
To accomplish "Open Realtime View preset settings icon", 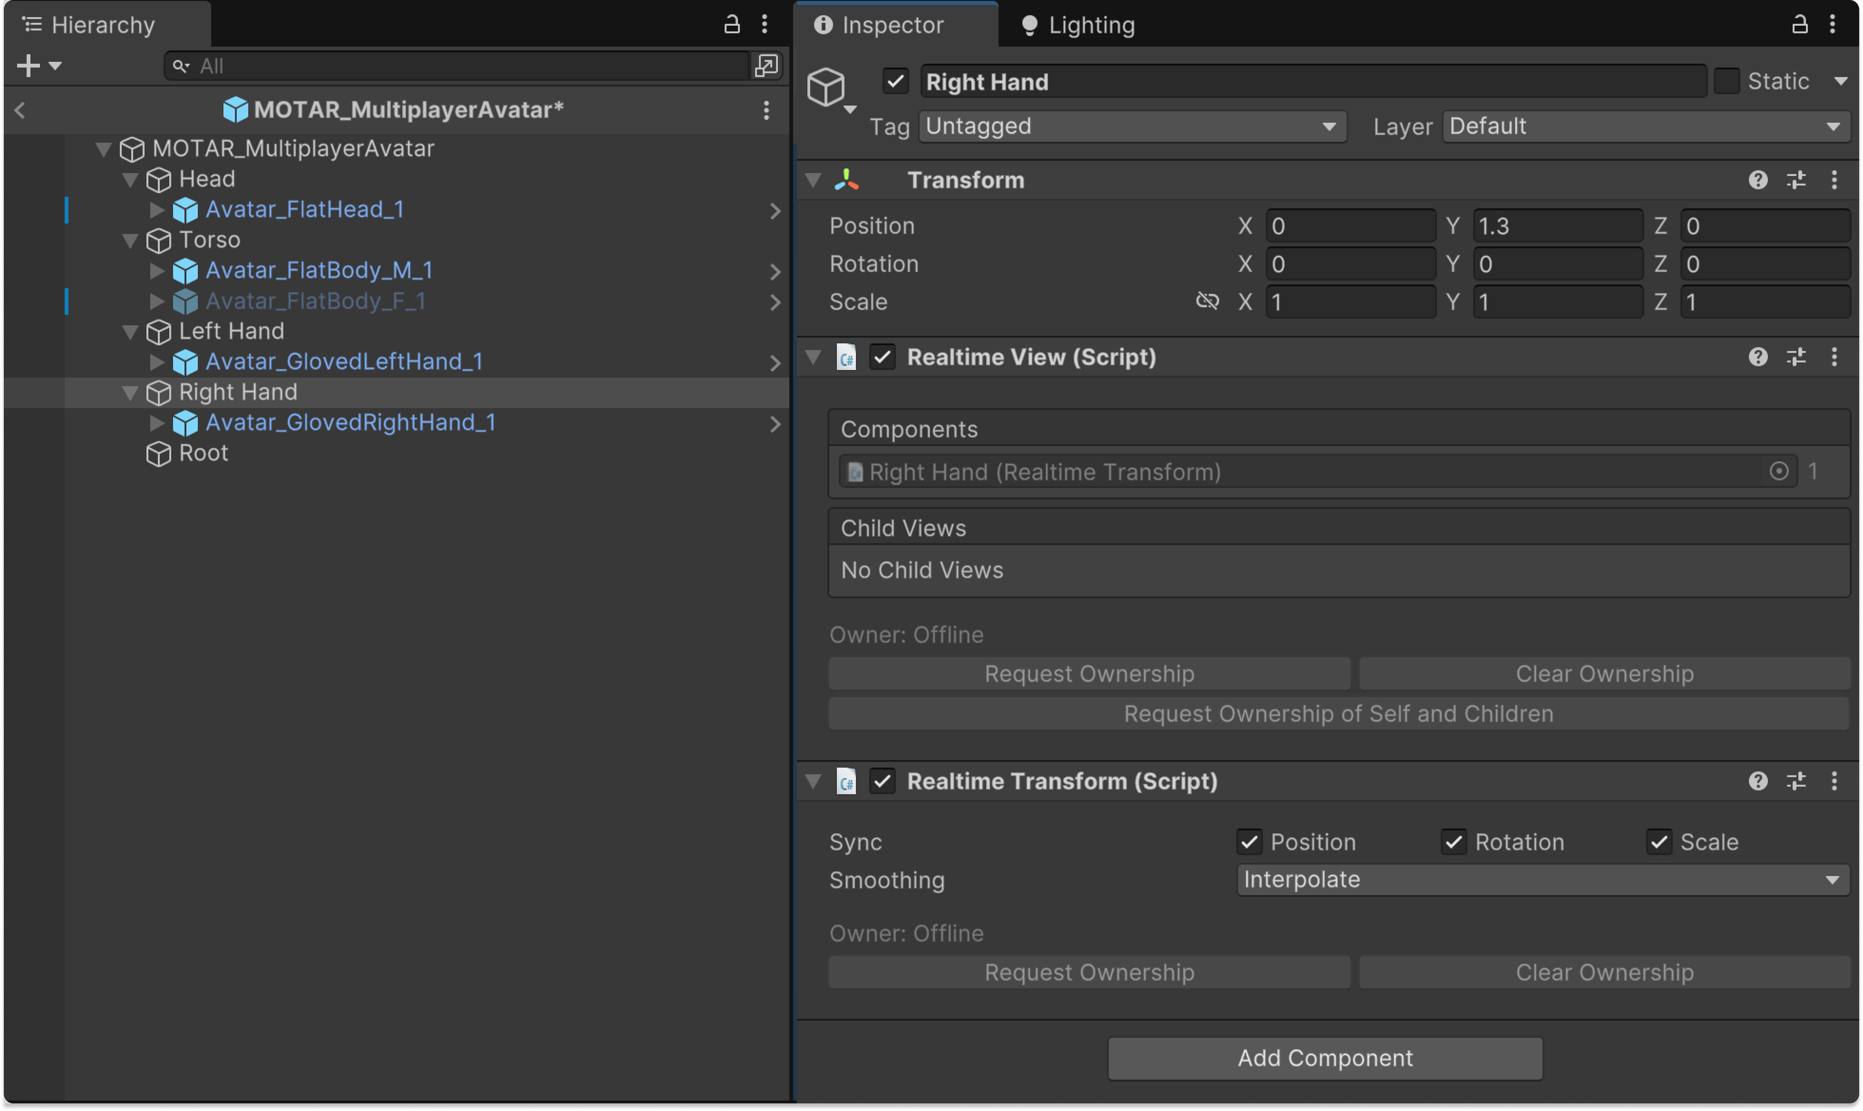I will click(x=1795, y=357).
